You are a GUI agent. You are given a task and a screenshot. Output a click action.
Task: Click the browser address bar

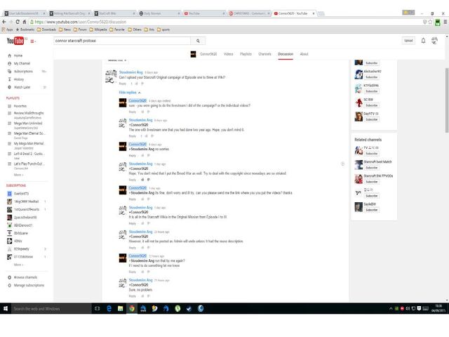point(224,22)
